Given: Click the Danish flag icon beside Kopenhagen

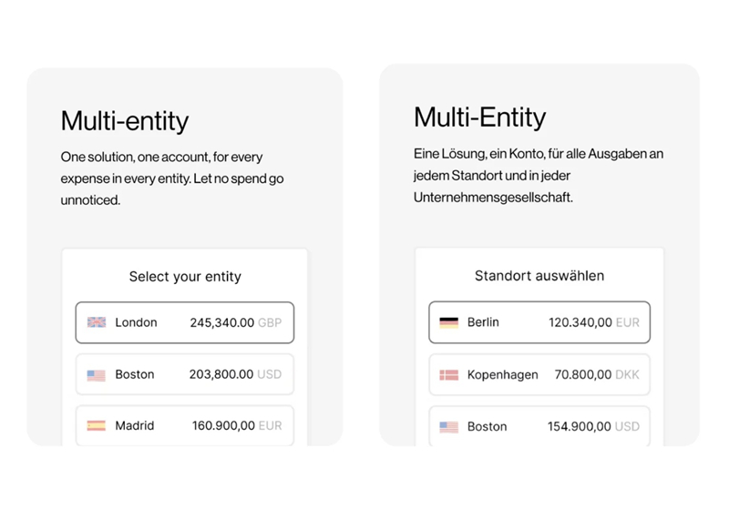Looking at the screenshot, I should [x=448, y=374].
